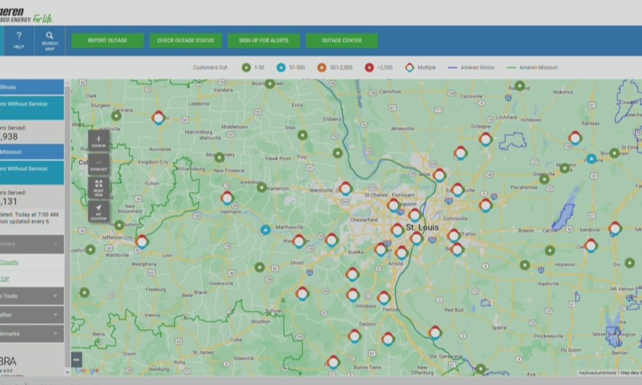642x385 pixels.
Task: Select the blue outage marker near Marthasville
Action: [265, 230]
